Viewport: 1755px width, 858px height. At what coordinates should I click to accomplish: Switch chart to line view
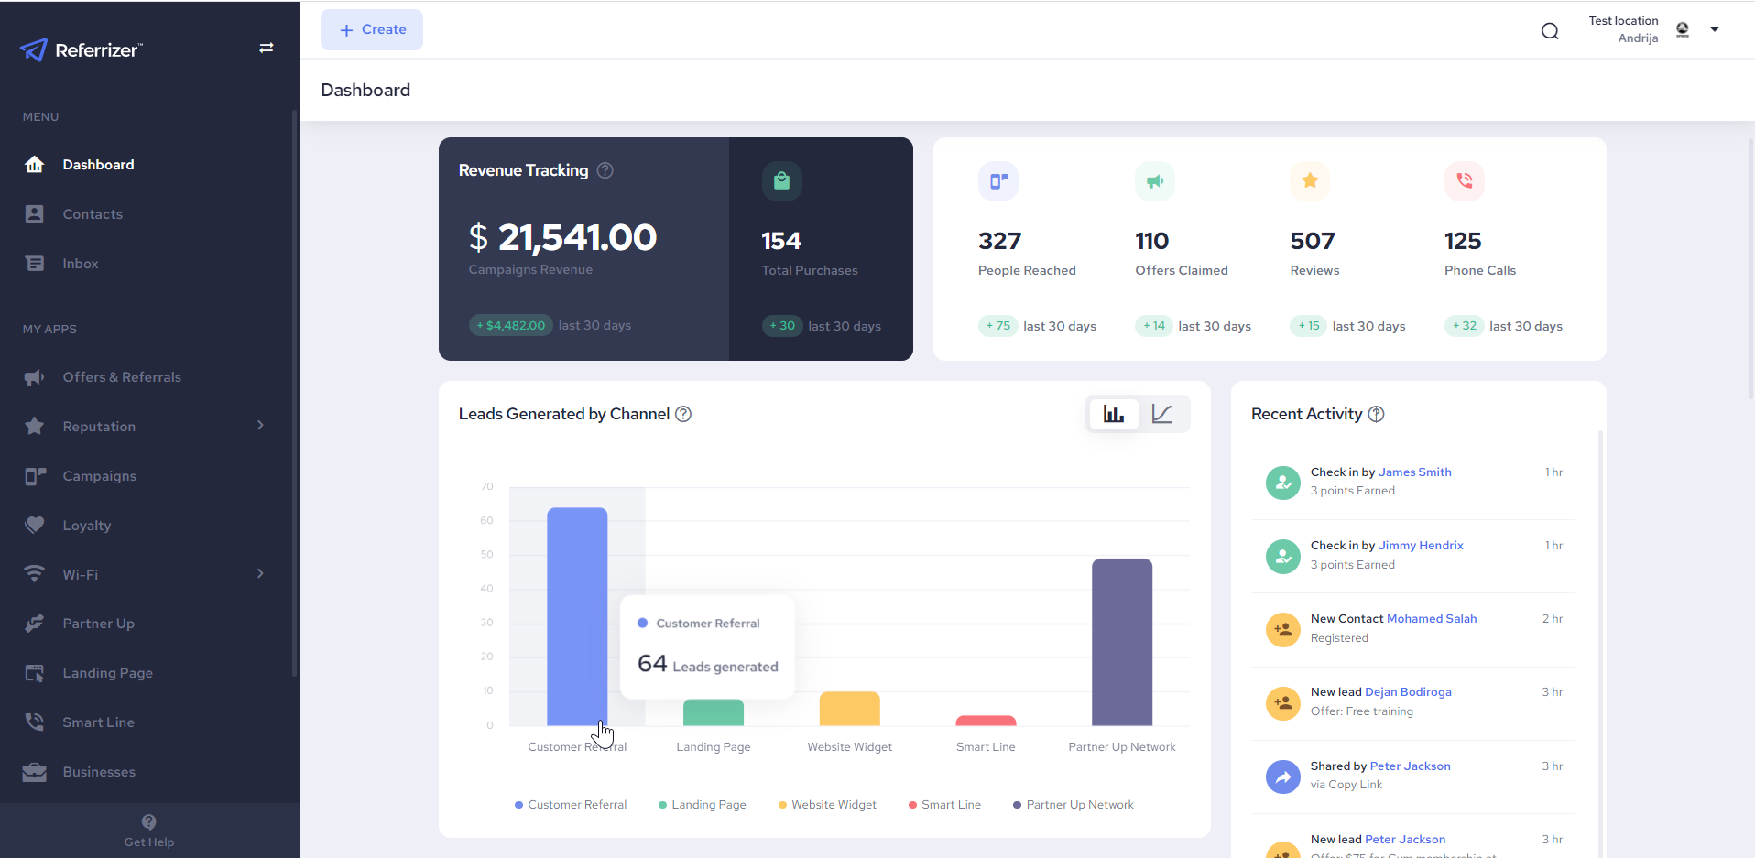tap(1162, 414)
